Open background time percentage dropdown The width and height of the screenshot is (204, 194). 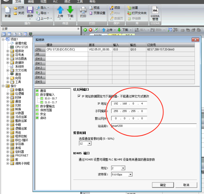[89, 143]
